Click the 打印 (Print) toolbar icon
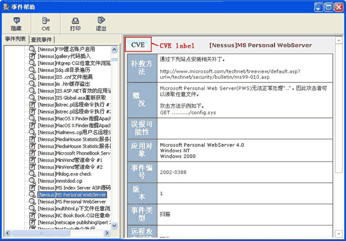Image resolution: width=346 pixels, height=241 pixels. 75,23
